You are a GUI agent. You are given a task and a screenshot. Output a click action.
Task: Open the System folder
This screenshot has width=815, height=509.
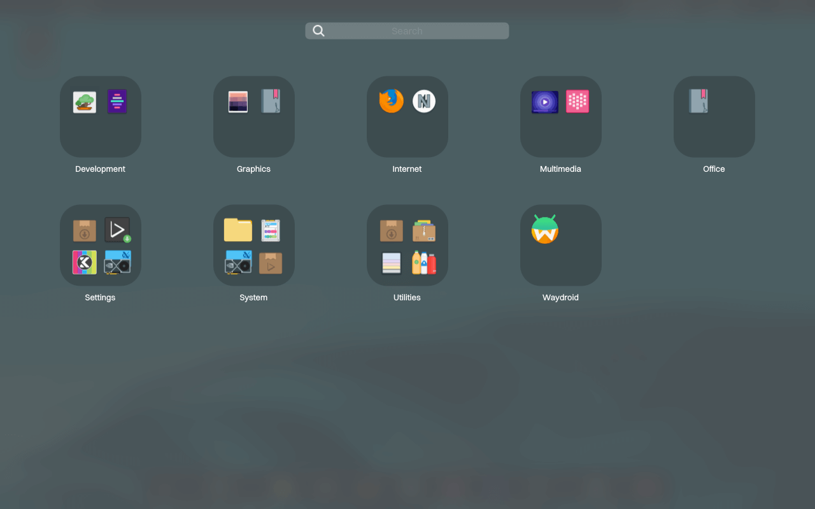[x=253, y=245]
